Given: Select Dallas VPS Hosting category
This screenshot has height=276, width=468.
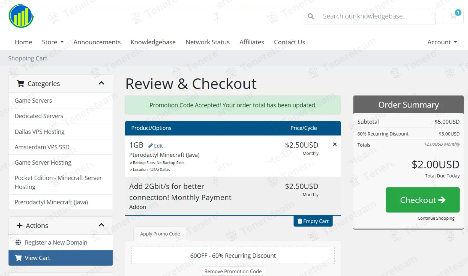Looking at the screenshot, I should coord(40,132).
